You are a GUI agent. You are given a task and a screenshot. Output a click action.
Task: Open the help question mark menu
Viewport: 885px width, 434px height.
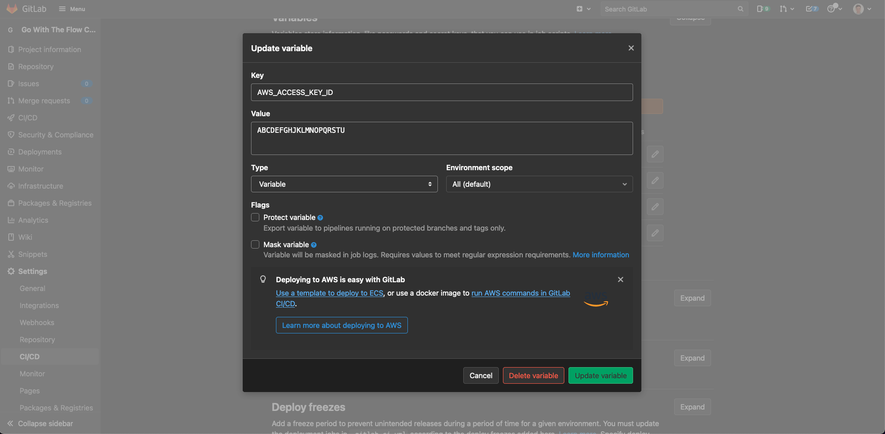[834, 9]
